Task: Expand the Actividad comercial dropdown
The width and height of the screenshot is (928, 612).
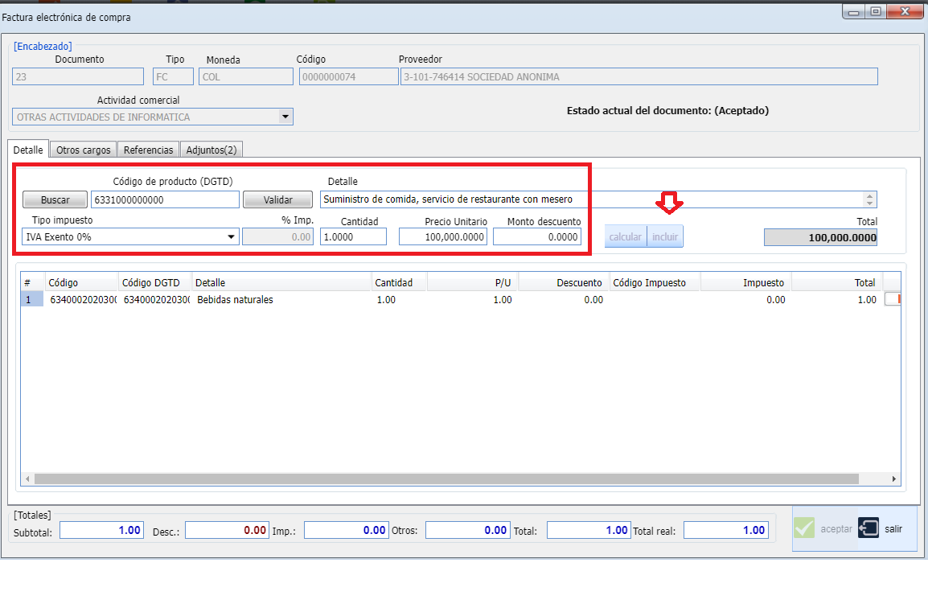Action: [x=285, y=117]
